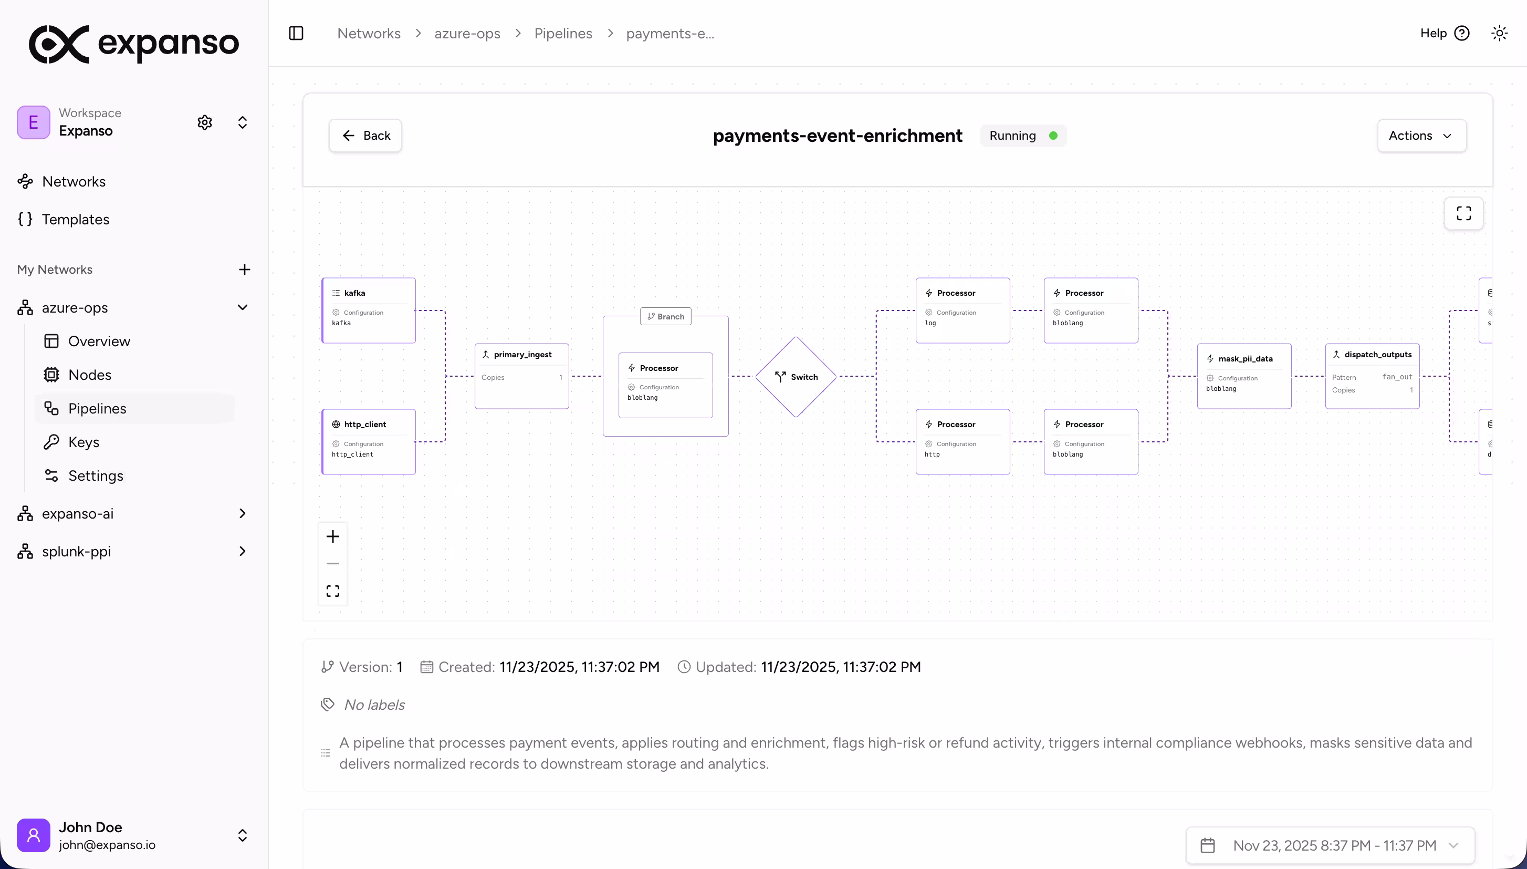Click the Back button
This screenshot has width=1527, height=869.
click(365, 135)
